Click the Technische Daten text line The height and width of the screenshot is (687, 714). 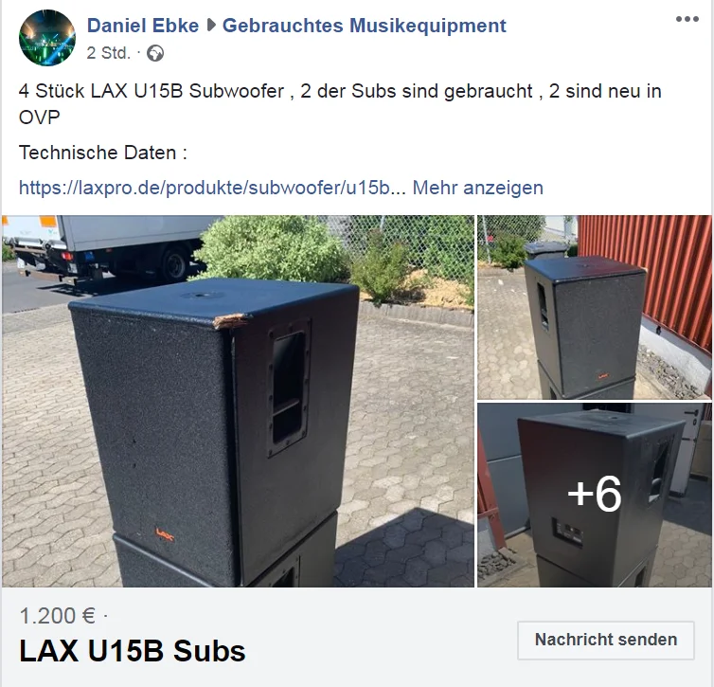click(103, 153)
